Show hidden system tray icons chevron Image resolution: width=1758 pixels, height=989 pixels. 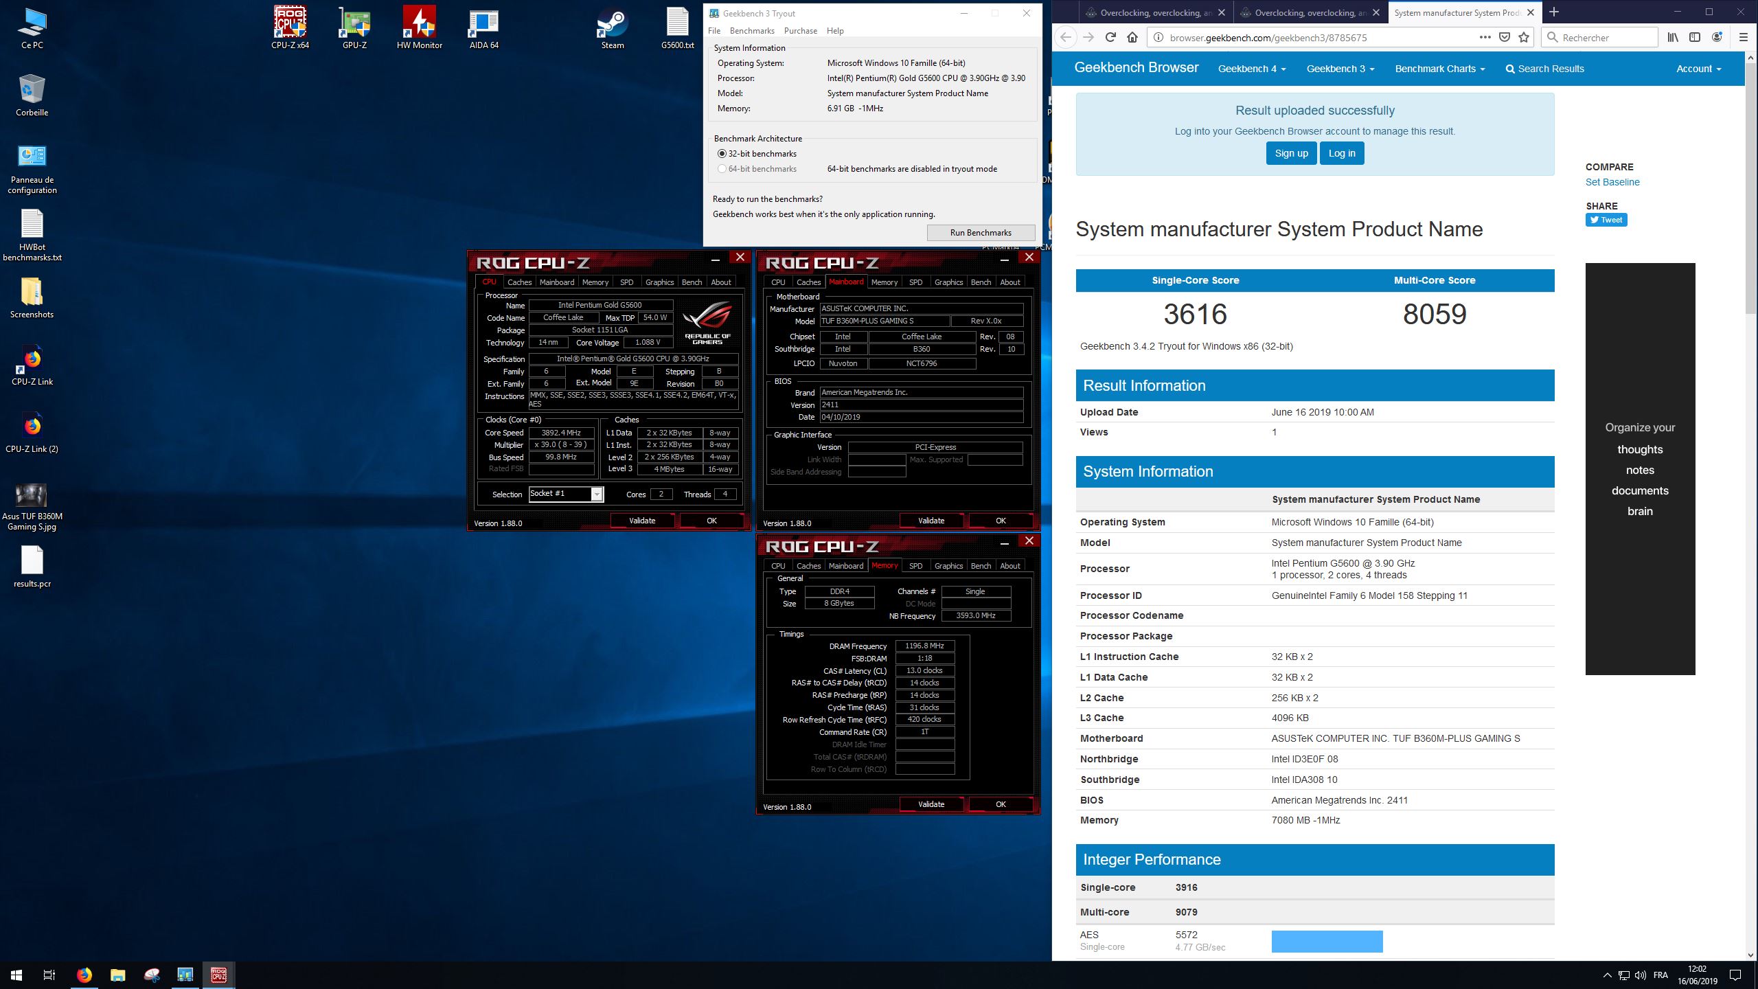click(x=1607, y=975)
